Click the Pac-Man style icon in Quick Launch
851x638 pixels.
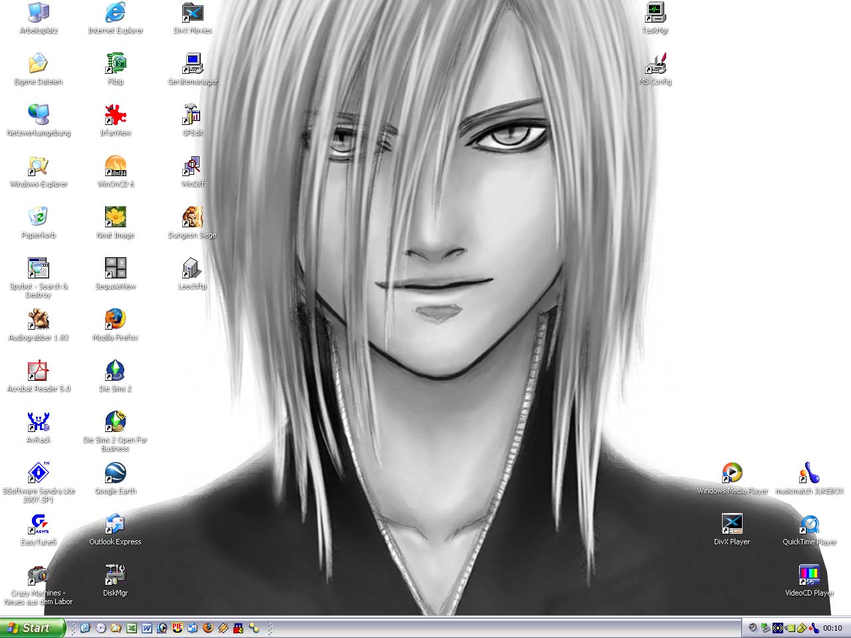point(238,627)
